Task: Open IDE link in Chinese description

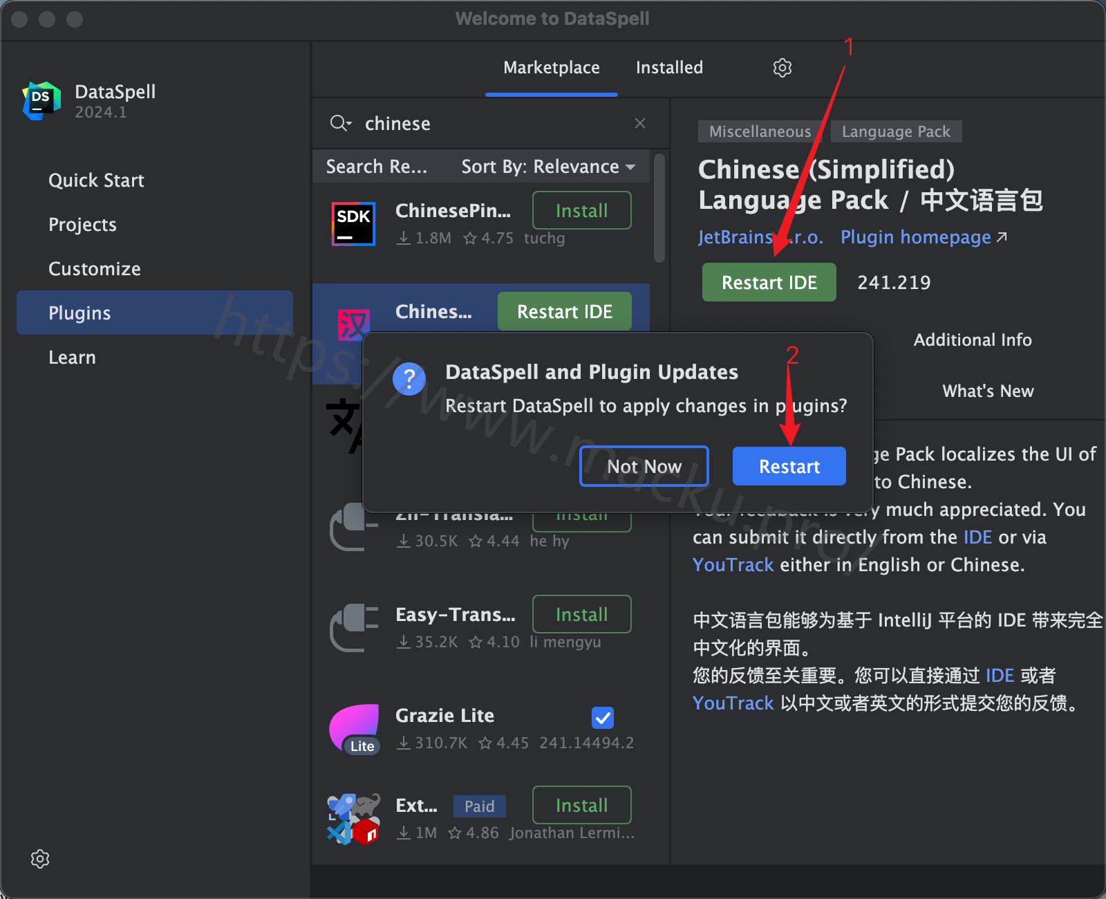Action: [x=1000, y=676]
